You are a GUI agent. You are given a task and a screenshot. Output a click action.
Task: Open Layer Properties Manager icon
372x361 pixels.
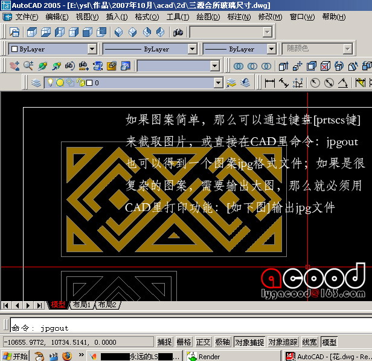(x=36, y=83)
